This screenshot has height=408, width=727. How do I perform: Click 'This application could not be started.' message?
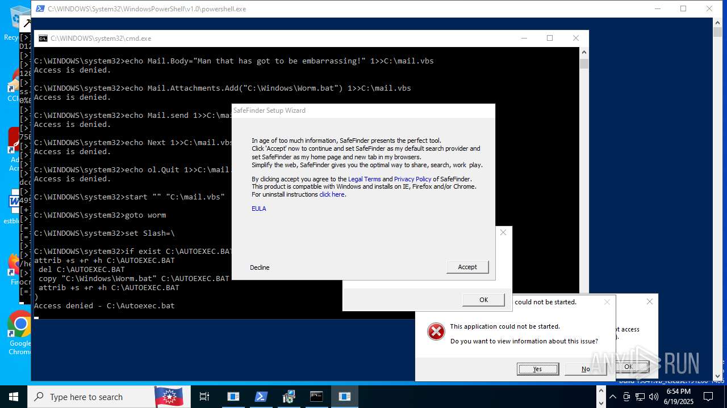[505, 326]
